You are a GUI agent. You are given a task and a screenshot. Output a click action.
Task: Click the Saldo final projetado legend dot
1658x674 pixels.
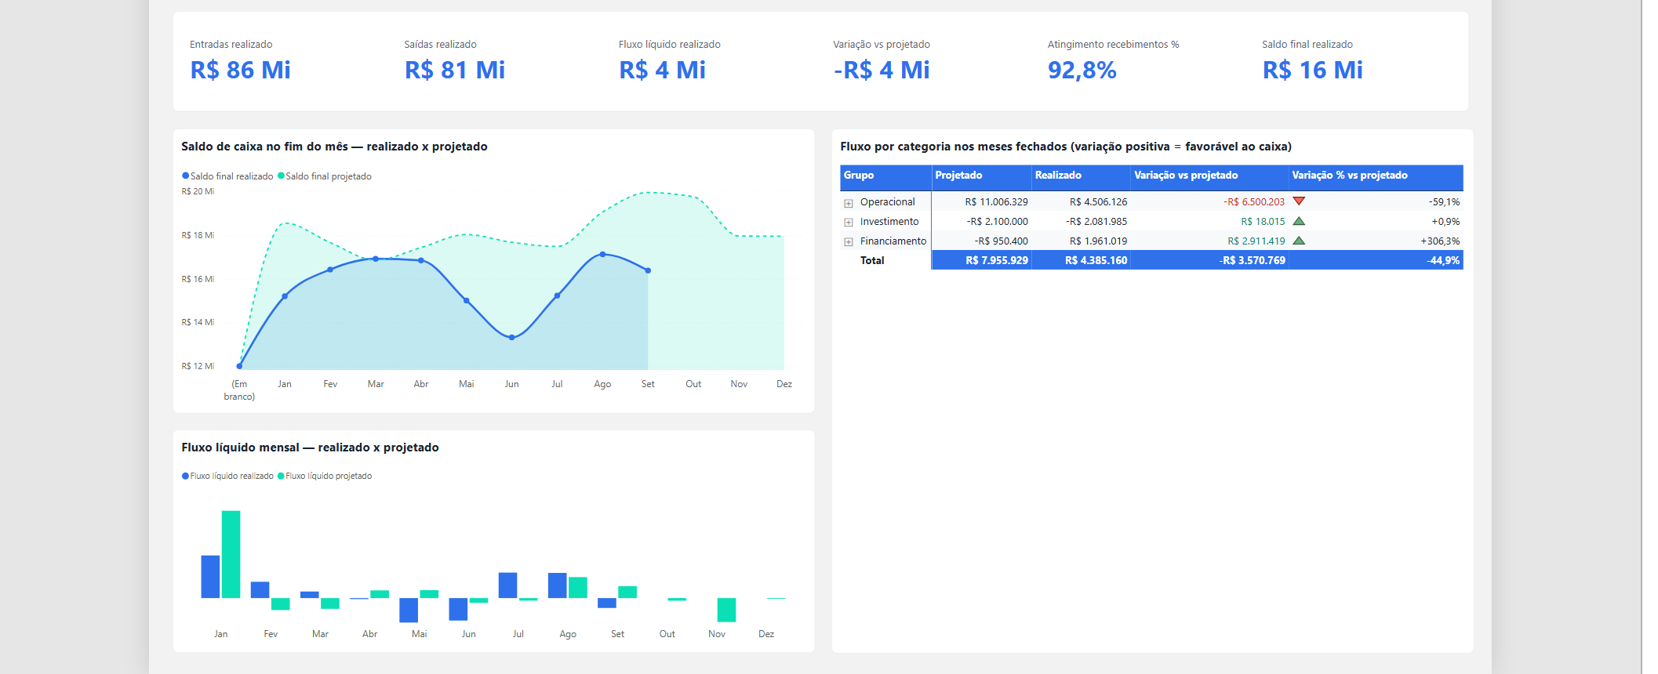[x=281, y=176]
